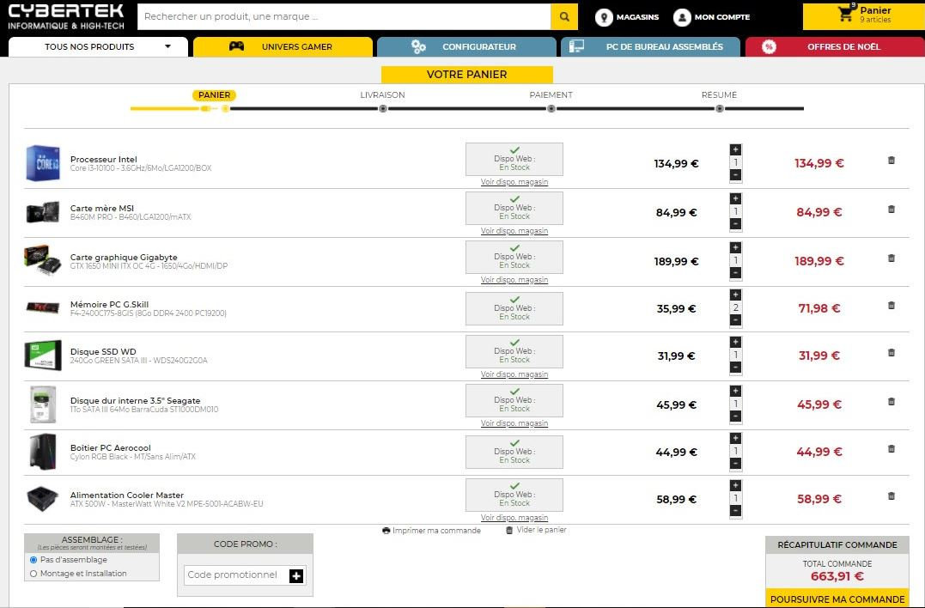Open Disque SSD WD thumbnail

click(43, 355)
